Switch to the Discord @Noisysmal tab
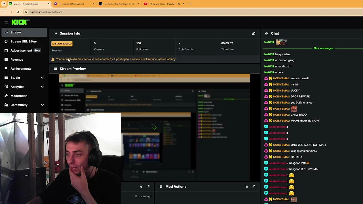Viewport: 363px width, 204px height. click(74, 4)
